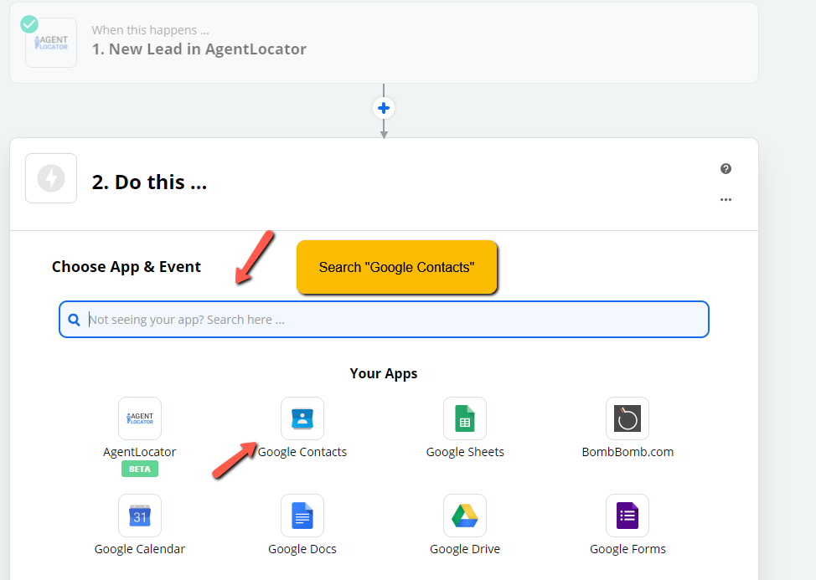Click the 'Google Drive' label
Screen dimensions: 816x580
coord(465,549)
